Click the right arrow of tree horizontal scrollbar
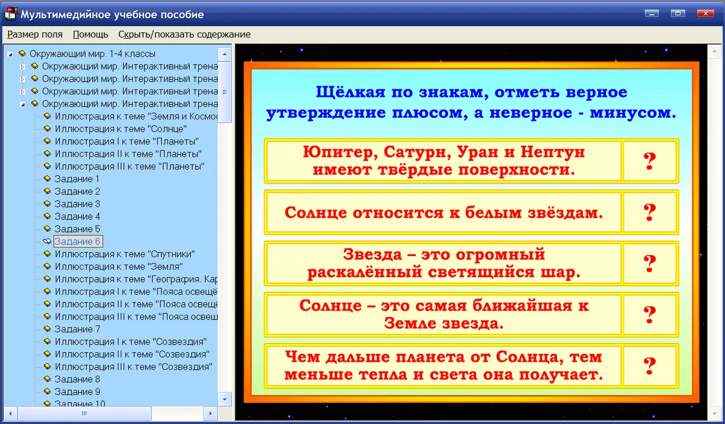Screen dimensions: 725x424 click(211, 413)
